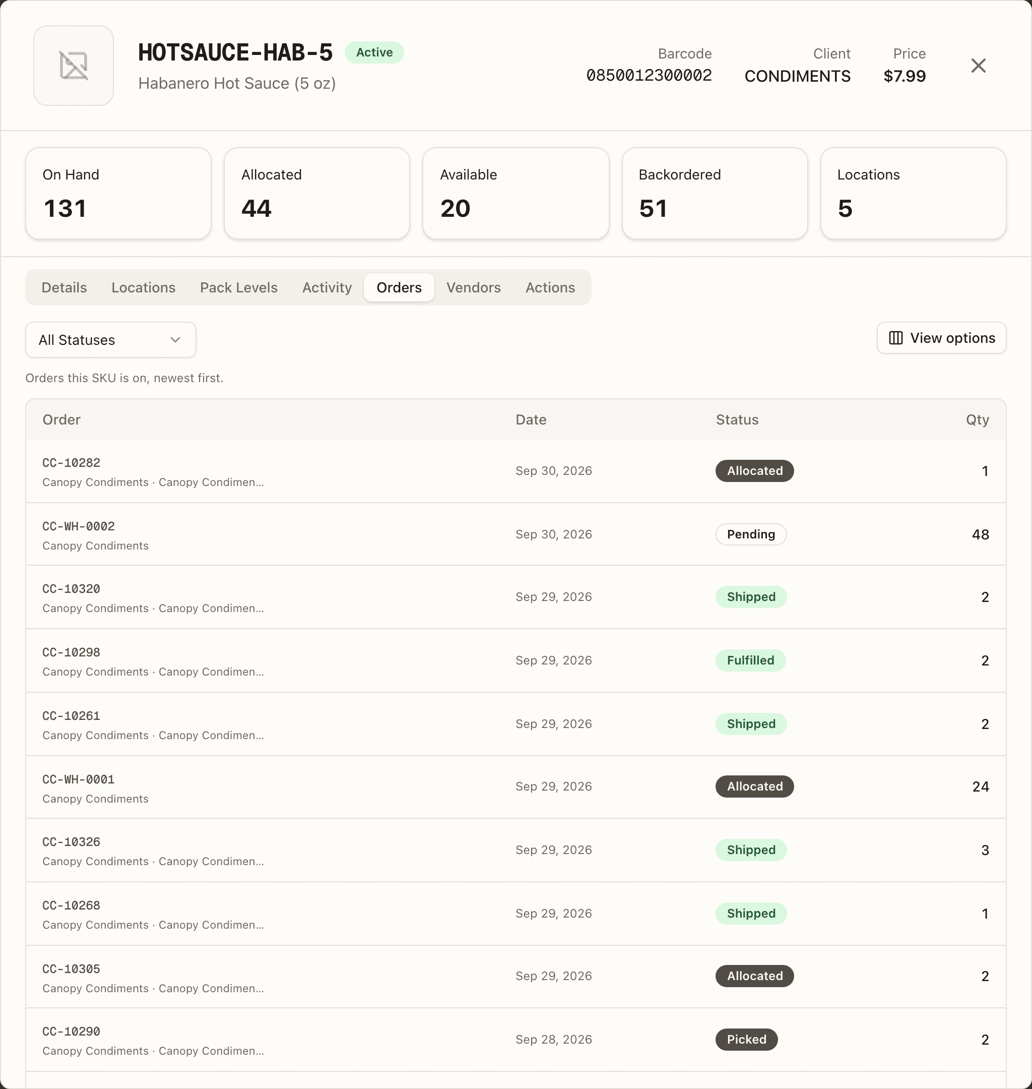Go to the Vendors tab

[x=473, y=287]
